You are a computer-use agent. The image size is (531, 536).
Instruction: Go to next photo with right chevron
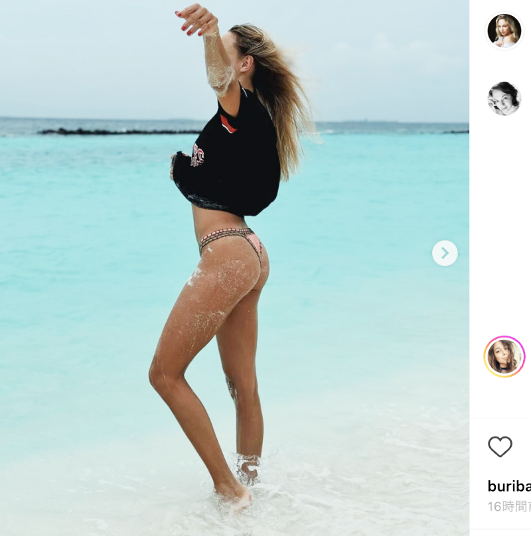click(445, 253)
